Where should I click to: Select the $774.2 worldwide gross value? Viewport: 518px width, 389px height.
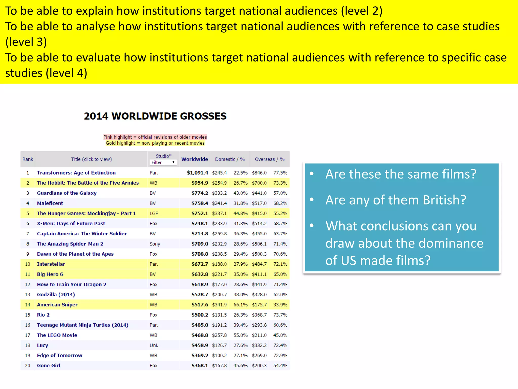[200, 193]
